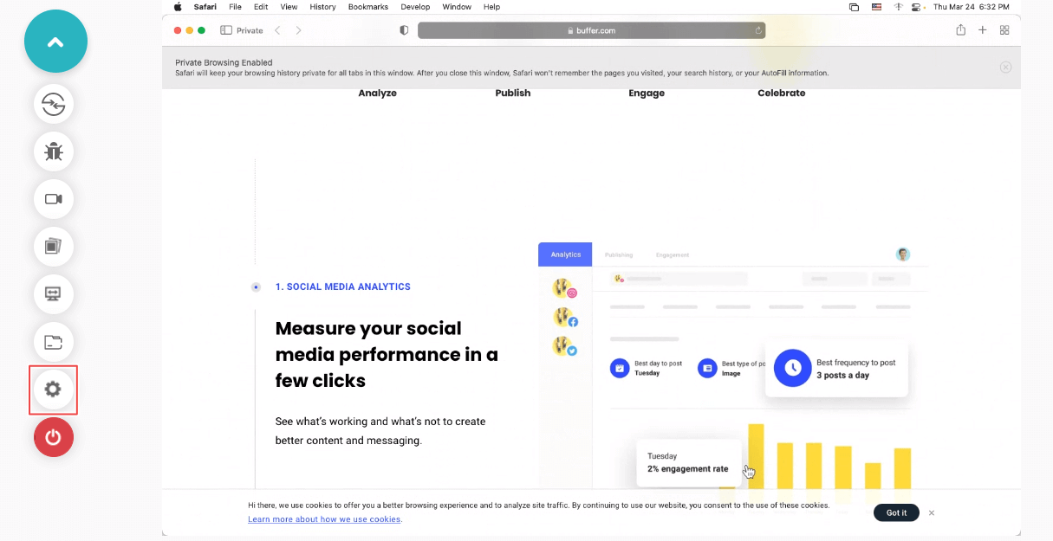Select the Publish tab on the page
The height and width of the screenshot is (541, 1053).
pos(513,93)
